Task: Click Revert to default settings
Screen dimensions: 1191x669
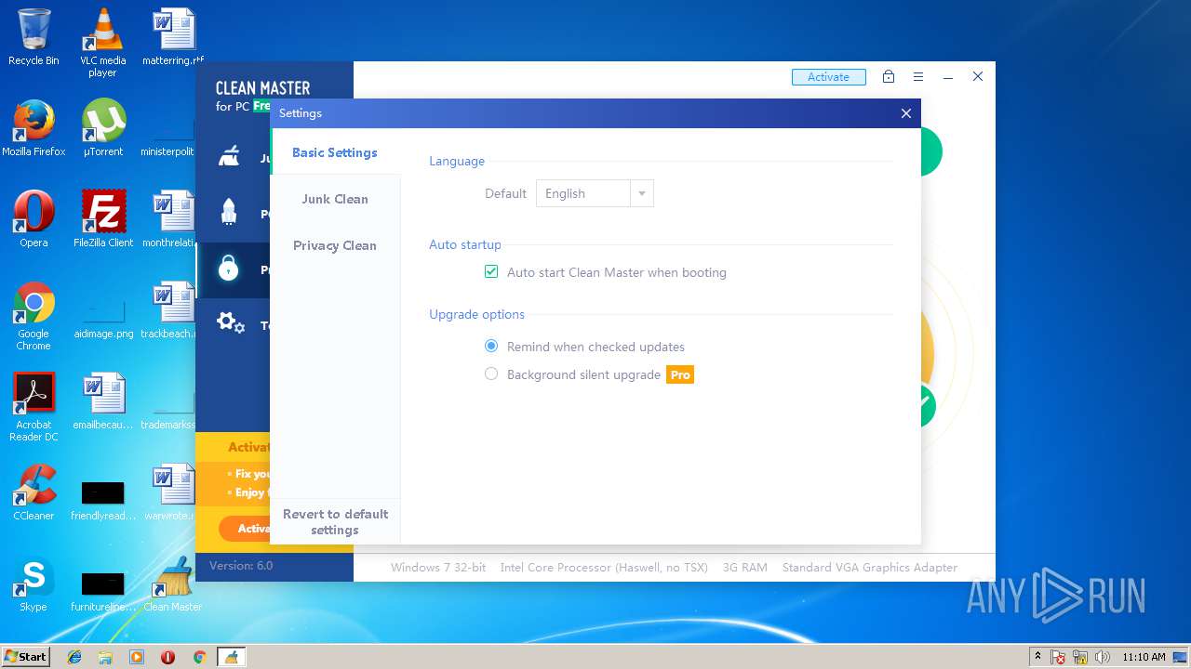Action: [x=335, y=522]
